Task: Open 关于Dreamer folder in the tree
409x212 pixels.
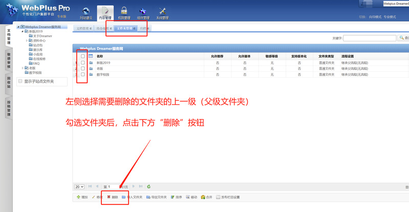Action: tap(42, 36)
